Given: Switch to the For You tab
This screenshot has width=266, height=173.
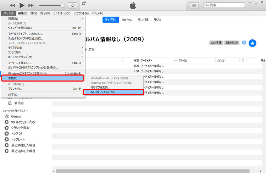Looking at the screenshot, I should (127, 20).
